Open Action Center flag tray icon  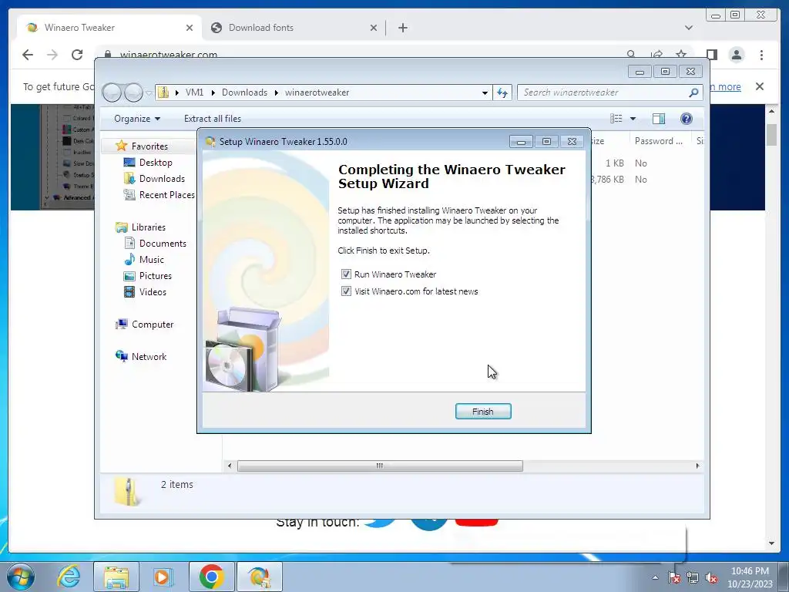pyautogui.click(x=673, y=578)
